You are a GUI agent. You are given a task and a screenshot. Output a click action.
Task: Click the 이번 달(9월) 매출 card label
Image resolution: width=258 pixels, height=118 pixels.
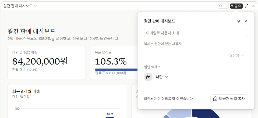[x=25, y=53]
